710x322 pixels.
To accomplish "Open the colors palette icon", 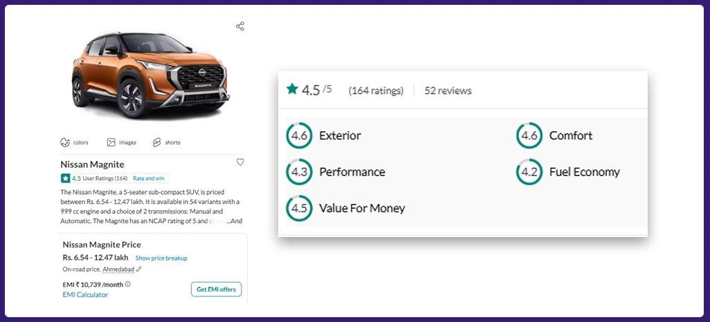I will click(x=65, y=142).
